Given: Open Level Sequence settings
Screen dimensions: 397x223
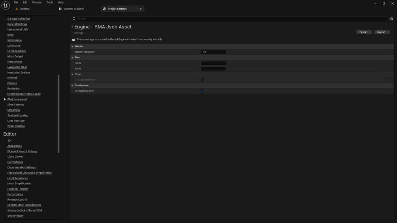Looking at the screenshot, I should [17, 51].
